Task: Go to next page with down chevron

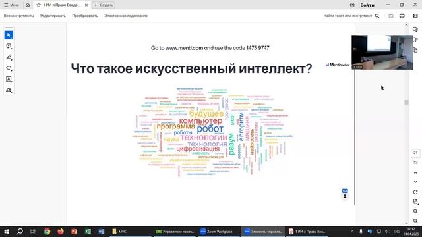Action: (x=415, y=182)
